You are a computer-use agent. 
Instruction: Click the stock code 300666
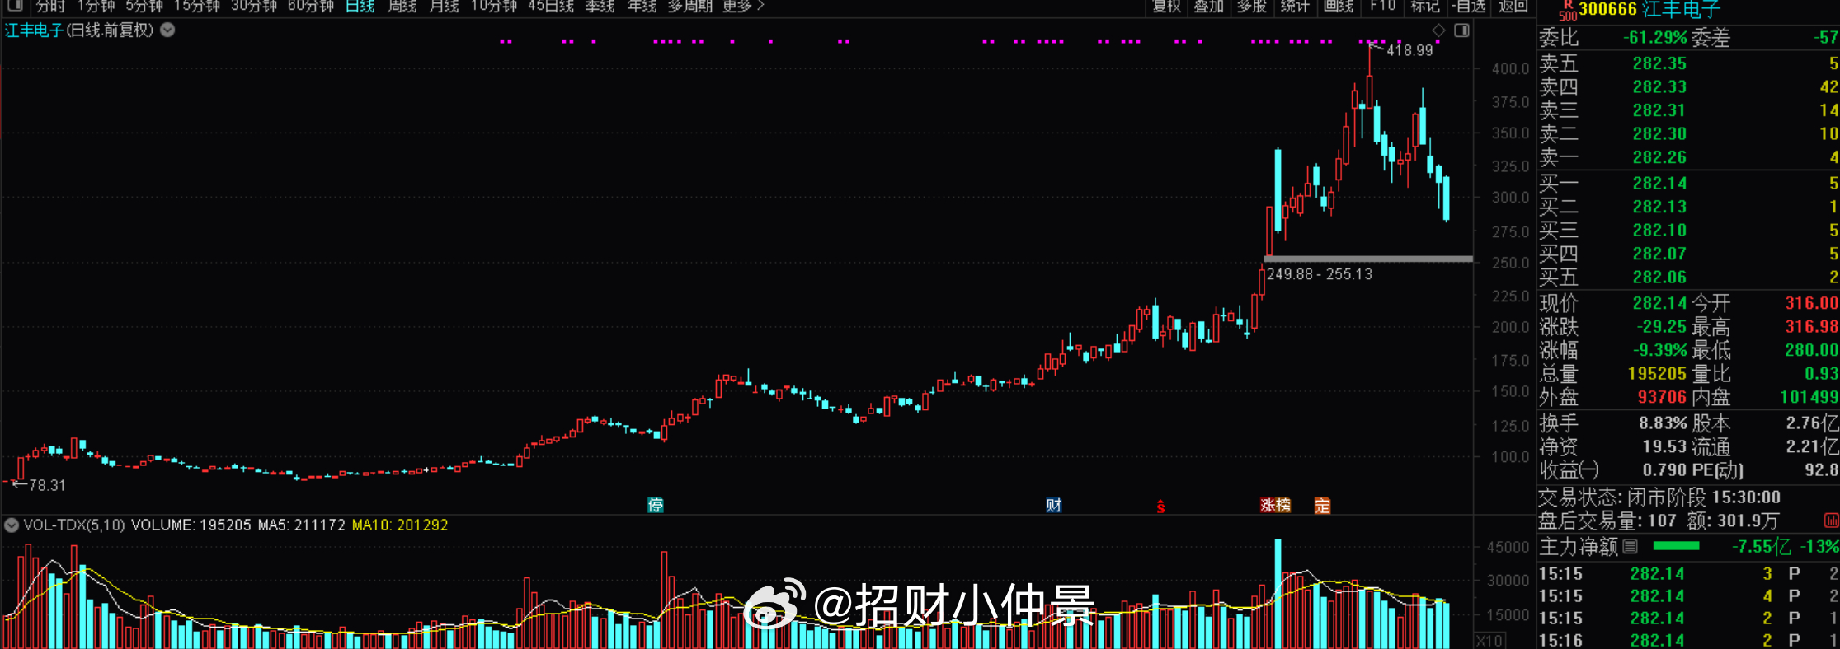(1607, 9)
